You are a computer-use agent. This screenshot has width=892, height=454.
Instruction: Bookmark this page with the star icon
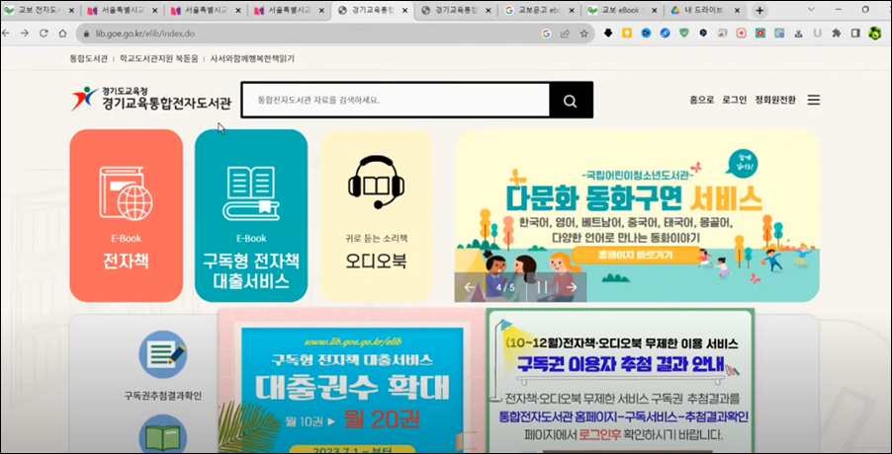click(x=584, y=34)
